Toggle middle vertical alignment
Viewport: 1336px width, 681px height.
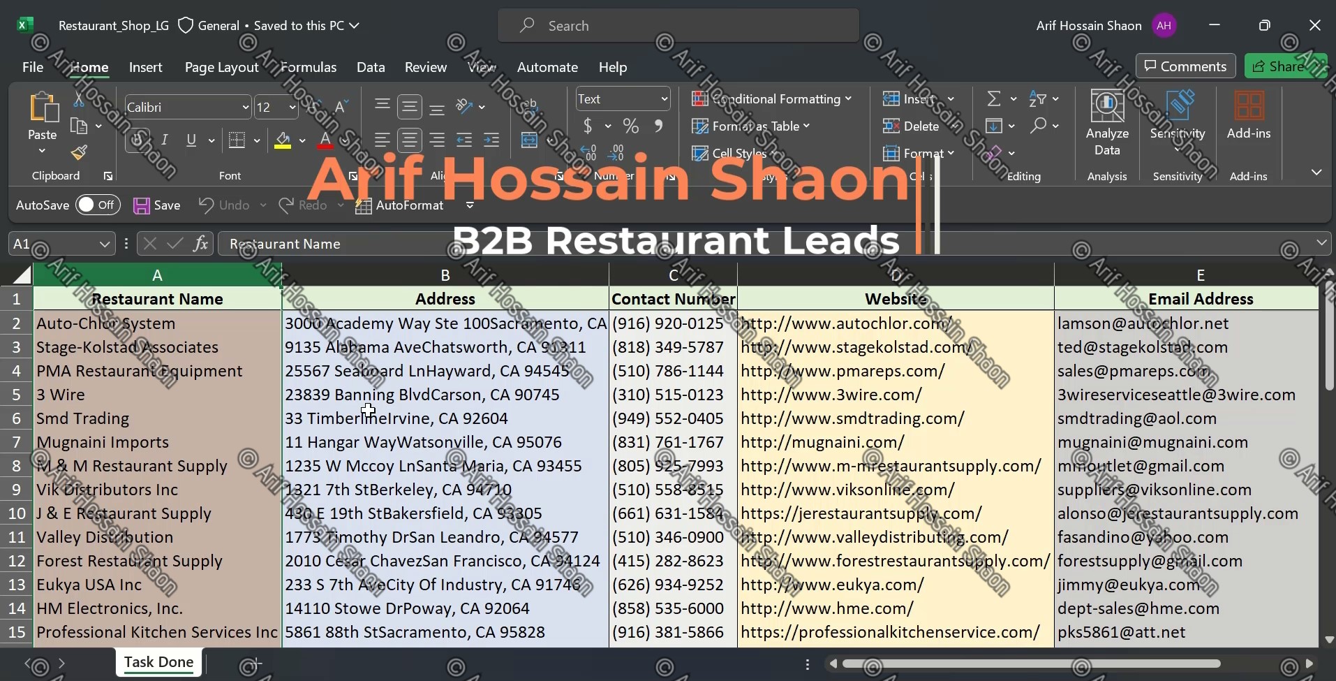pyautogui.click(x=410, y=107)
